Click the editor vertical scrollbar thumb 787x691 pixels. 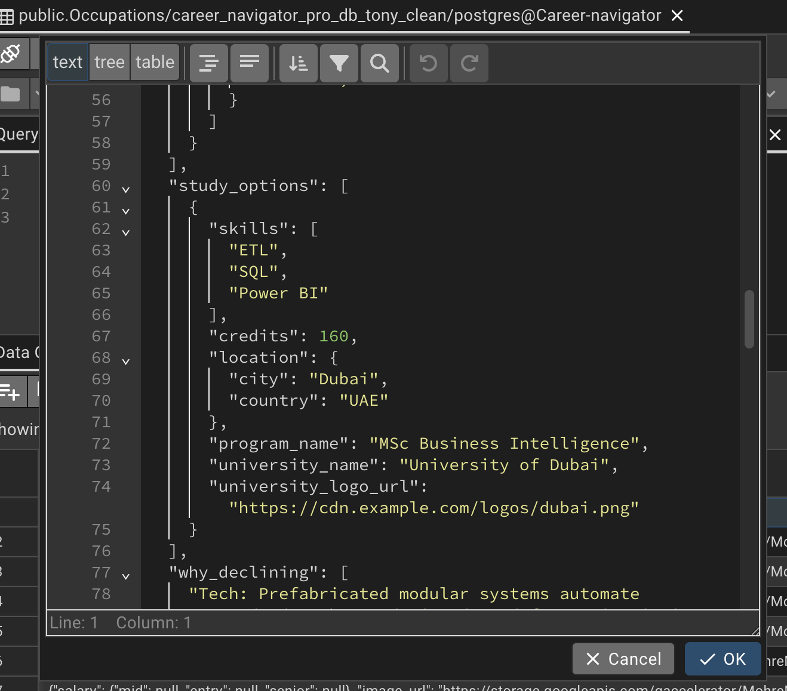(749, 319)
